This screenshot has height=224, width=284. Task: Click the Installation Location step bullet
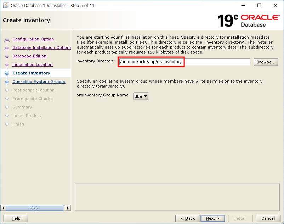7,65
